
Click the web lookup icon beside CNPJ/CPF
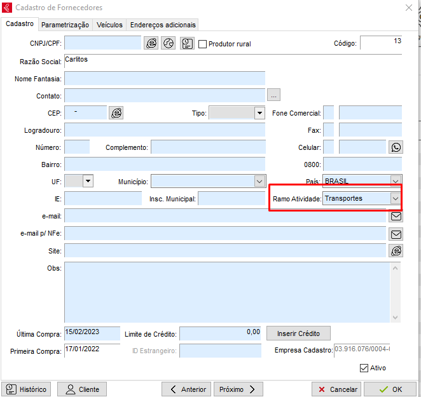pos(151,43)
